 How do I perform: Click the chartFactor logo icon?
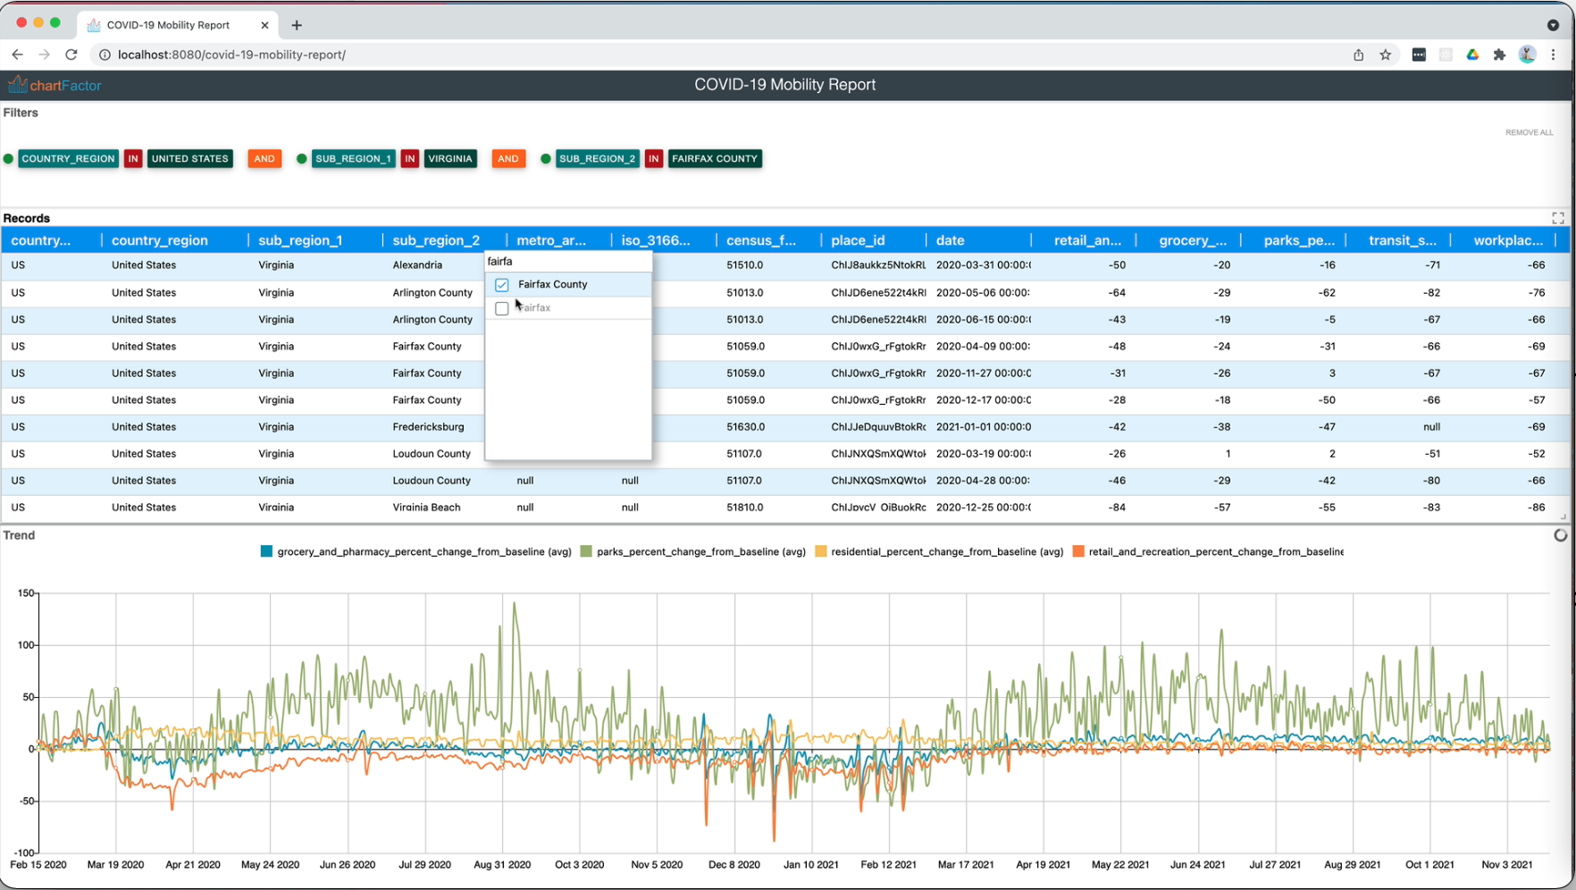17,85
